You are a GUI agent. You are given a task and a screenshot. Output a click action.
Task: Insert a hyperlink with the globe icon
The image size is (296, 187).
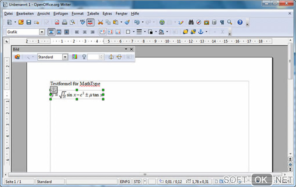(162, 22)
